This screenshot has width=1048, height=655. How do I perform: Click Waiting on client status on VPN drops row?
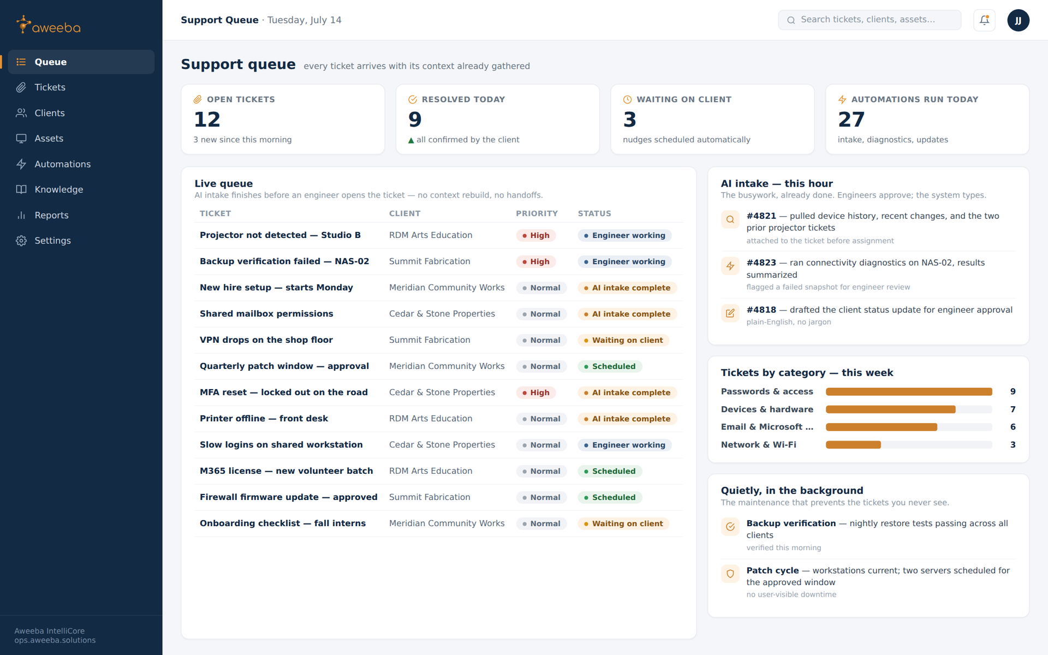pyautogui.click(x=623, y=340)
